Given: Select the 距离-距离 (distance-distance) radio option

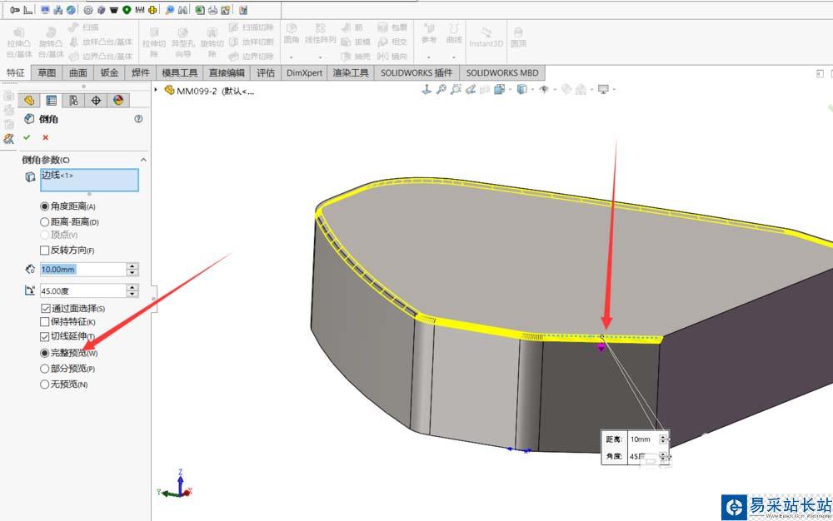Looking at the screenshot, I should (x=45, y=221).
